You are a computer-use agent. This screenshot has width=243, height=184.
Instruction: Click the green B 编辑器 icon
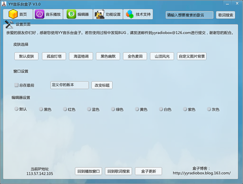pyautogui.click(x=71, y=14)
